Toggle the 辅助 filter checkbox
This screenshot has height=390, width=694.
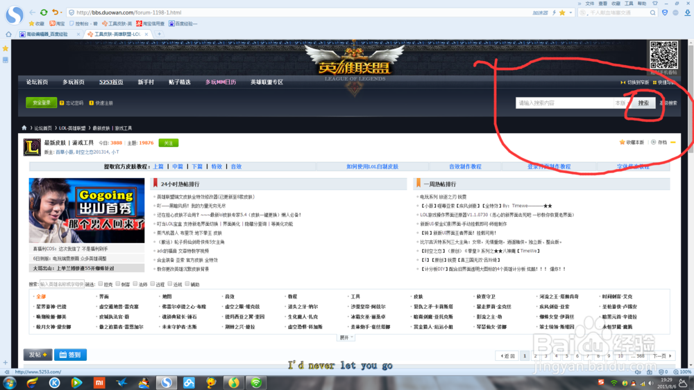point(187,284)
